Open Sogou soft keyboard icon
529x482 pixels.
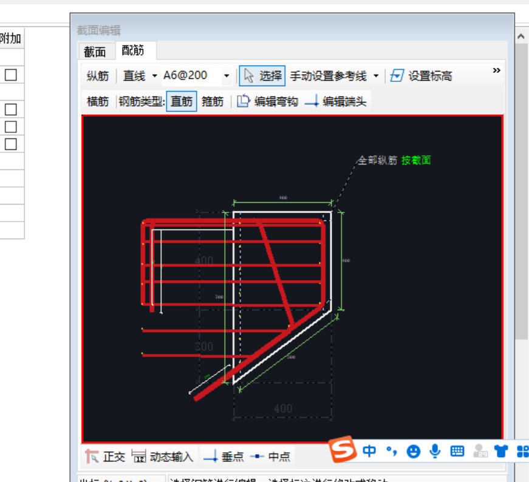click(x=457, y=451)
